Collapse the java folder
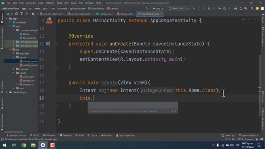The width and height of the screenshot is (265, 149). [10, 26]
